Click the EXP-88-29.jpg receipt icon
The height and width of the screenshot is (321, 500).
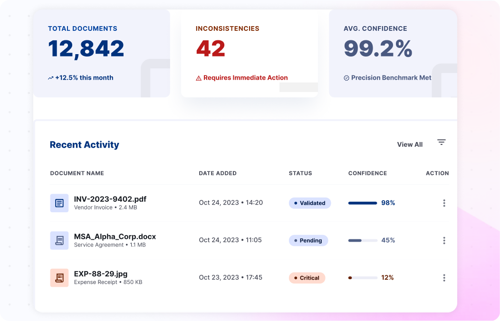click(x=59, y=278)
